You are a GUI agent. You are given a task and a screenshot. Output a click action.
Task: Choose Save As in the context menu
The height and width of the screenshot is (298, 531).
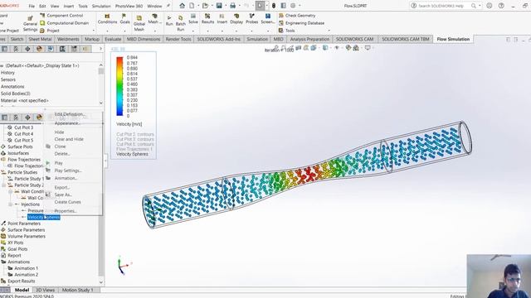click(63, 195)
